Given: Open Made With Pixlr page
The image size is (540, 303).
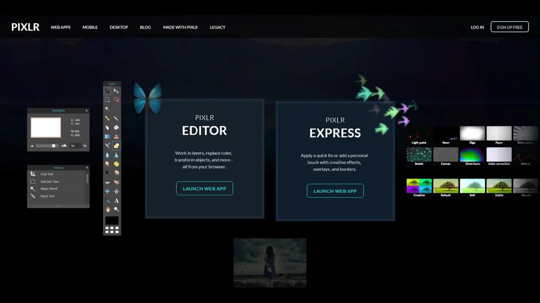Looking at the screenshot, I should tap(181, 27).
